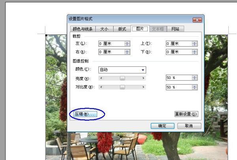Close the 设置图片格式 dialog window
Viewport: 237px width, 160px height.
[197, 19]
